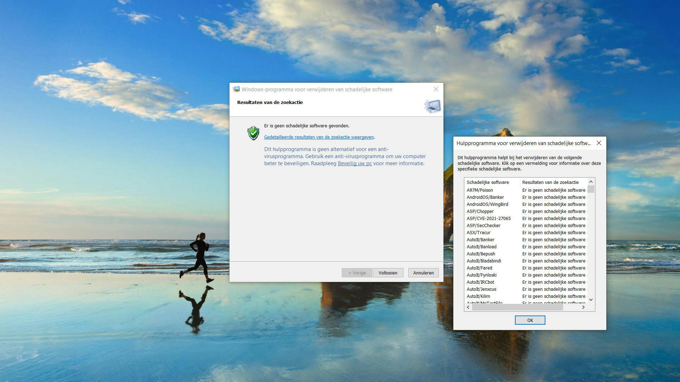Close the Hulpprogramma details dialog
Screen dimensions: 680x382
click(x=599, y=143)
